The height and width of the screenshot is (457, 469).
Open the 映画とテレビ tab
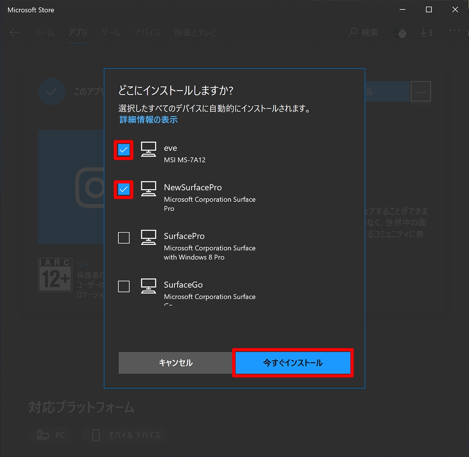pos(195,33)
